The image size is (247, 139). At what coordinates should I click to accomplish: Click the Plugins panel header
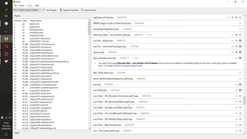(17, 16)
